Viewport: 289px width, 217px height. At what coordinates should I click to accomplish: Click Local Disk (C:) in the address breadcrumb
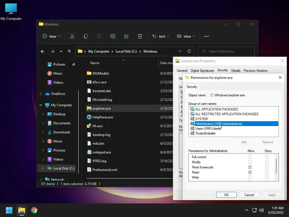click(126, 51)
